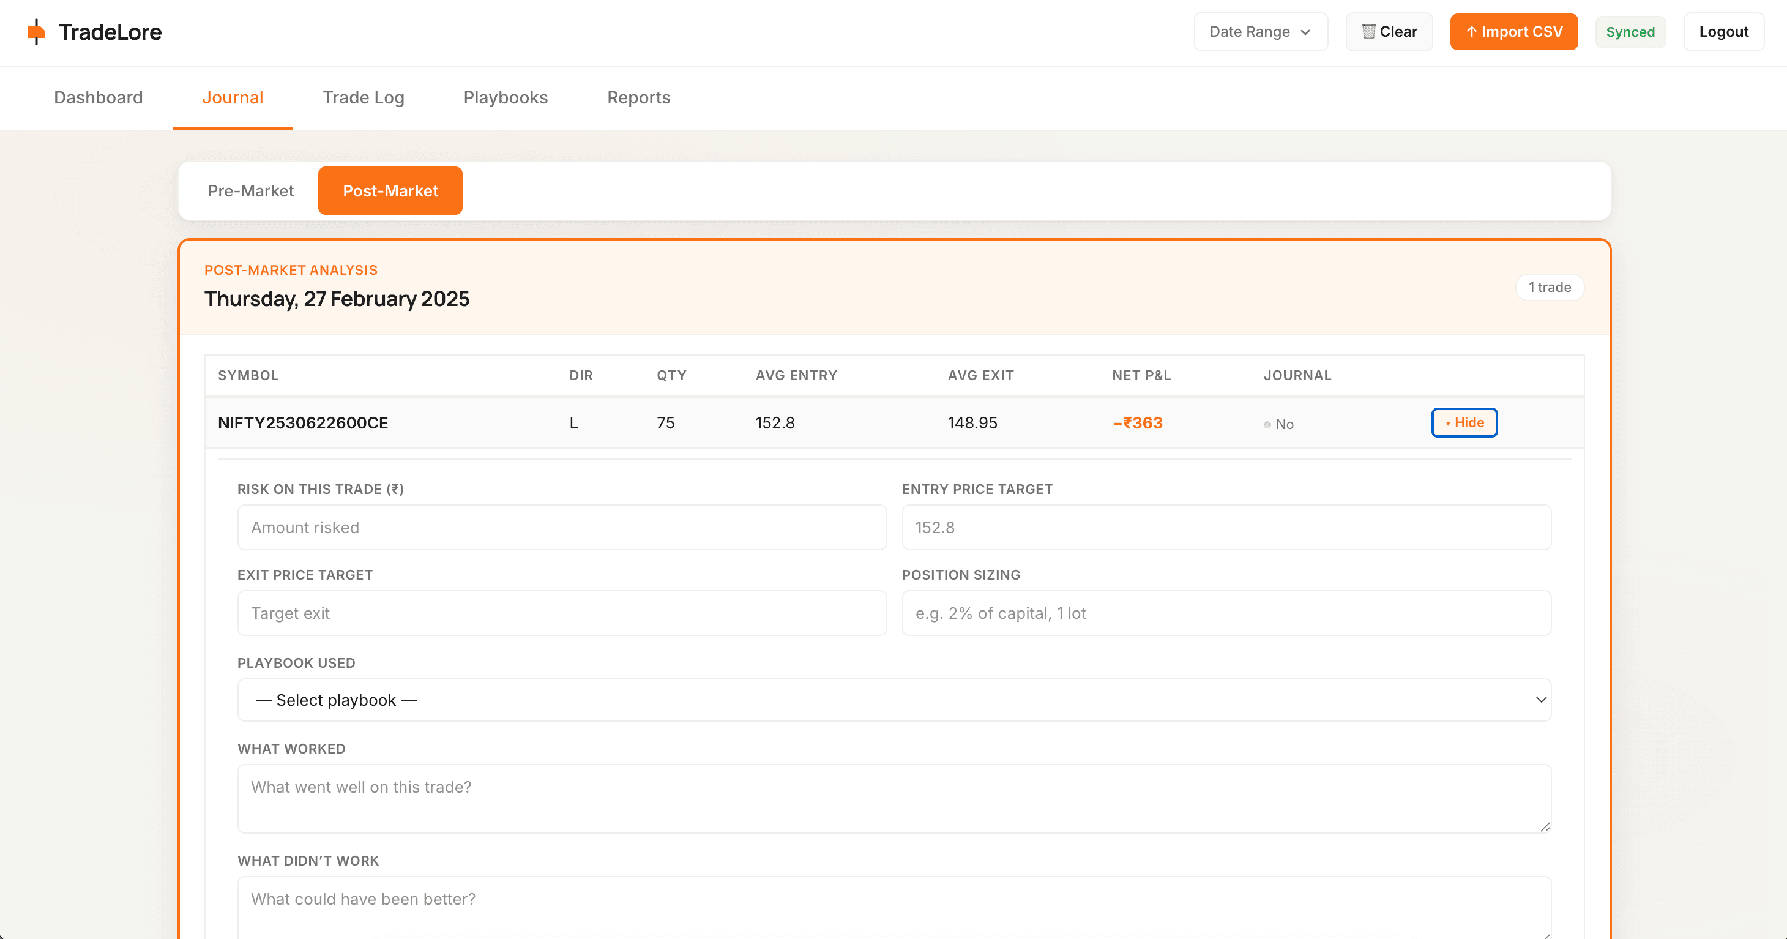Click the QTY column header

coord(671,375)
